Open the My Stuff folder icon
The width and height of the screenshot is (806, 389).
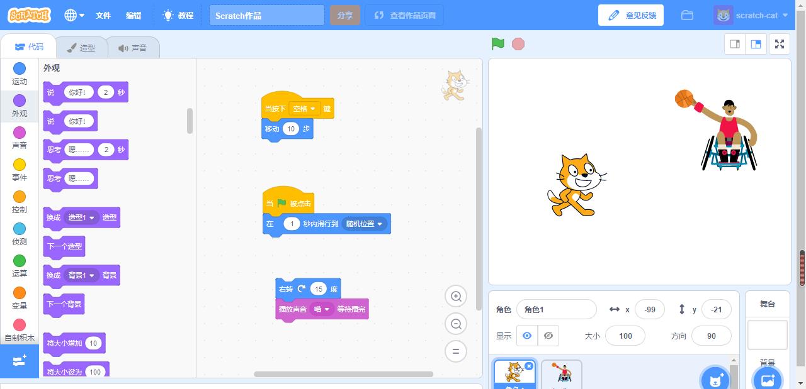687,15
